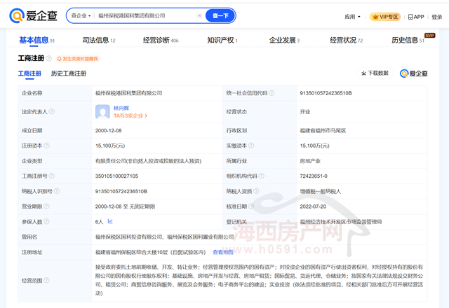Open the VIP专区 crown badge

point(384,16)
